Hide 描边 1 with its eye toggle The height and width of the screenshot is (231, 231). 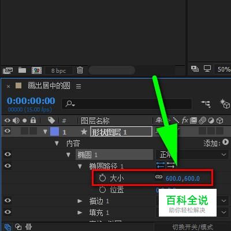(8, 200)
